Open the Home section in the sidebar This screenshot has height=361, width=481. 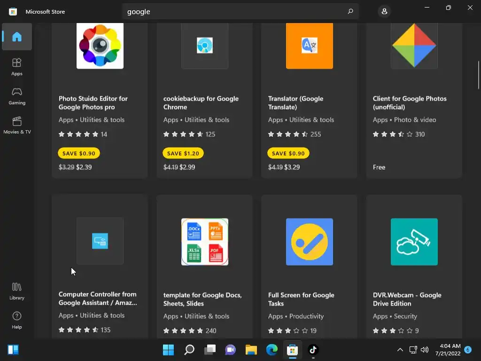[17, 37]
